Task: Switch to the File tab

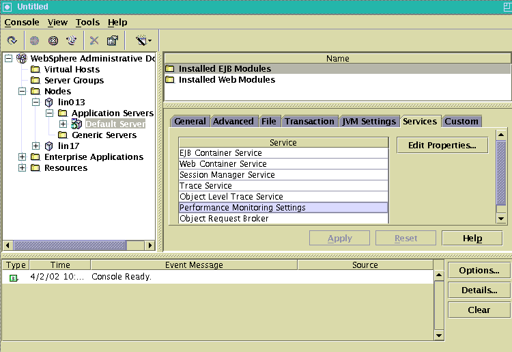Action: click(x=269, y=121)
